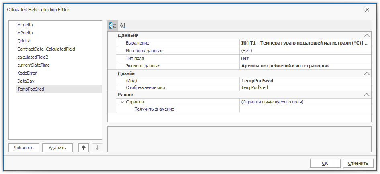Collapse the Дизайн category
The width and height of the screenshot is (380, 174).
(x=366, y=74)
